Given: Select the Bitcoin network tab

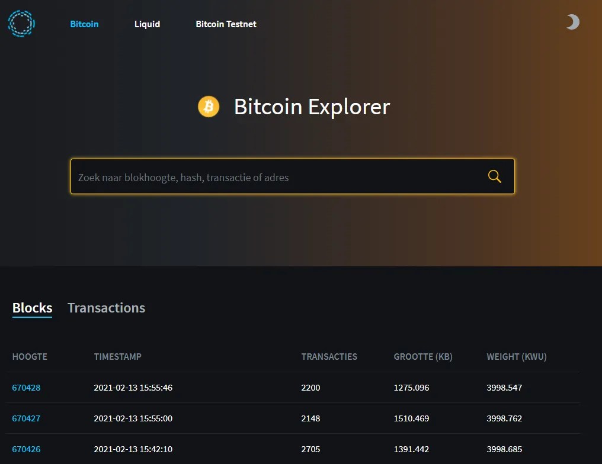Looking at the screenshot, I should click(84, 24).
